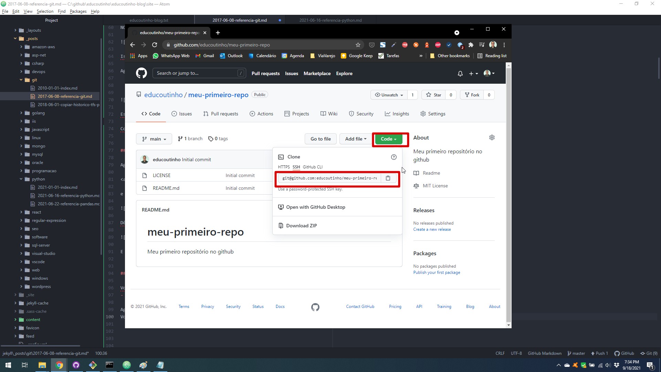Click the GitHub octocat logo in header
661x372 pixels.
pos(141,73)
